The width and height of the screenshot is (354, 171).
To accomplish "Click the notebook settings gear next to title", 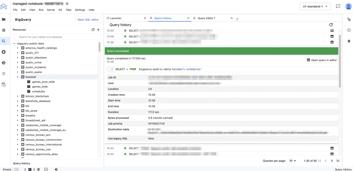I will (x=67, y=4).
